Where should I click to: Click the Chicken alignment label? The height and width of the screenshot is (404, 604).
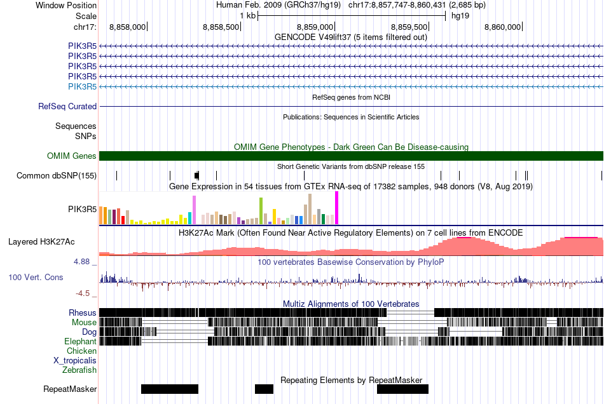[81, 351]
